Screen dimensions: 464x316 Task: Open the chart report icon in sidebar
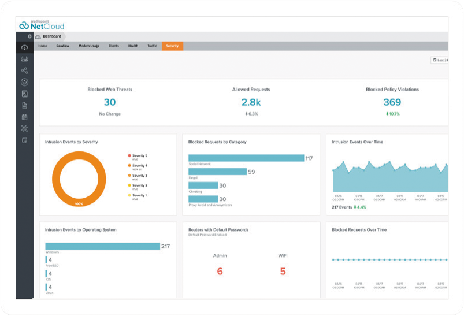24,94
